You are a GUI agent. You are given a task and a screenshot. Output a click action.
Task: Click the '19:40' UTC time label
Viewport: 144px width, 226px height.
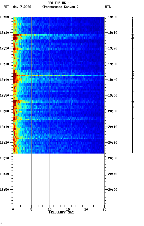click(x=113, y=80)
